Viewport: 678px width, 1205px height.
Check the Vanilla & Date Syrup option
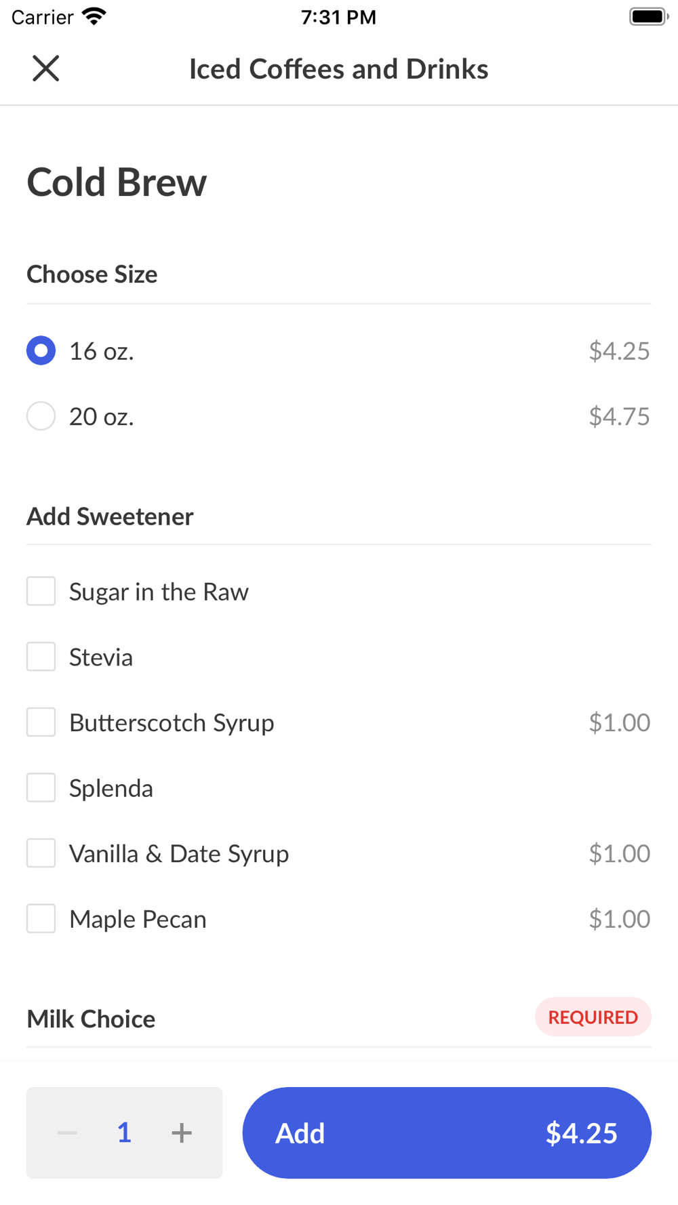[x=41, y=853]
